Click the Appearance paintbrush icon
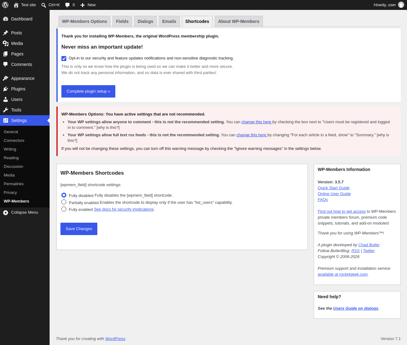 tap(6, 78)
